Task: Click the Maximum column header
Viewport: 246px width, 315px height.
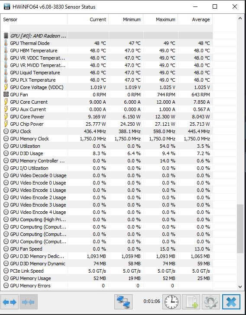Action: tap(161, 19)
